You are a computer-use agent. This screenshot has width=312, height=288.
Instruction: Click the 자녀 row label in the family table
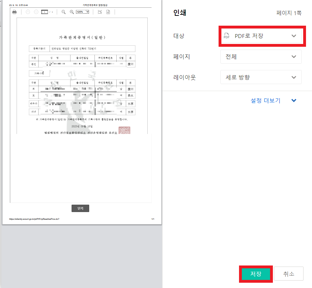pyautogui.click(x=33, y=112)
